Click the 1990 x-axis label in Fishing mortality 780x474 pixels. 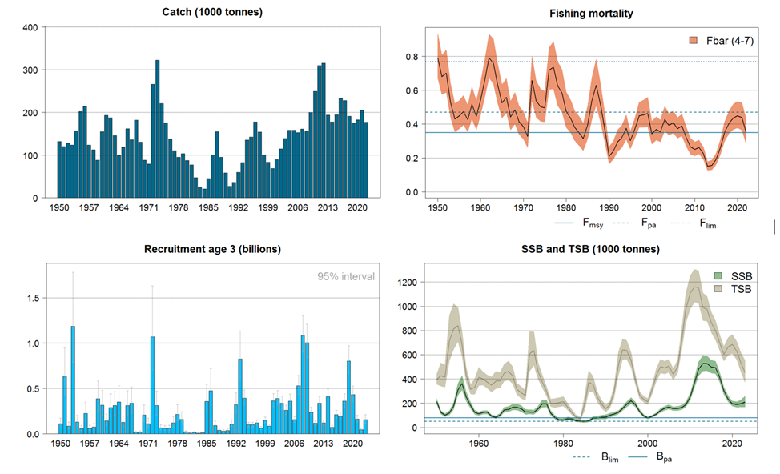tap(609, 207)
